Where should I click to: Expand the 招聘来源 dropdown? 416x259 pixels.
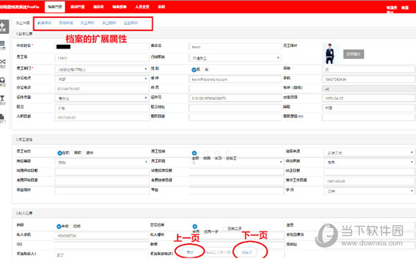tap(370, 152)
